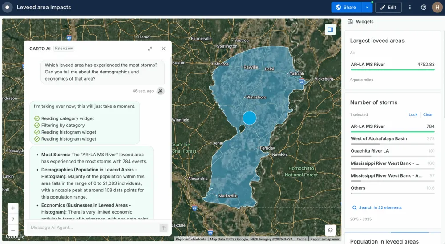Open the user profile avatar
This screenshot has width=445, height=244.
pos(437,8)
